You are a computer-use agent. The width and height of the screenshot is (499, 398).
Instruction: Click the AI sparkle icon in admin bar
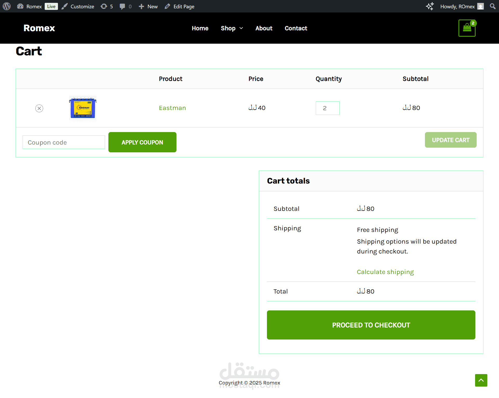coord(430,6)
